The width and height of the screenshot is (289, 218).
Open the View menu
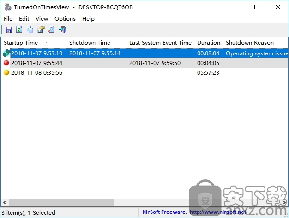(42, 19)
